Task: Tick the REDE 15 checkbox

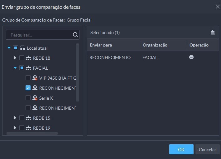Action: click(x=22, y=118)
